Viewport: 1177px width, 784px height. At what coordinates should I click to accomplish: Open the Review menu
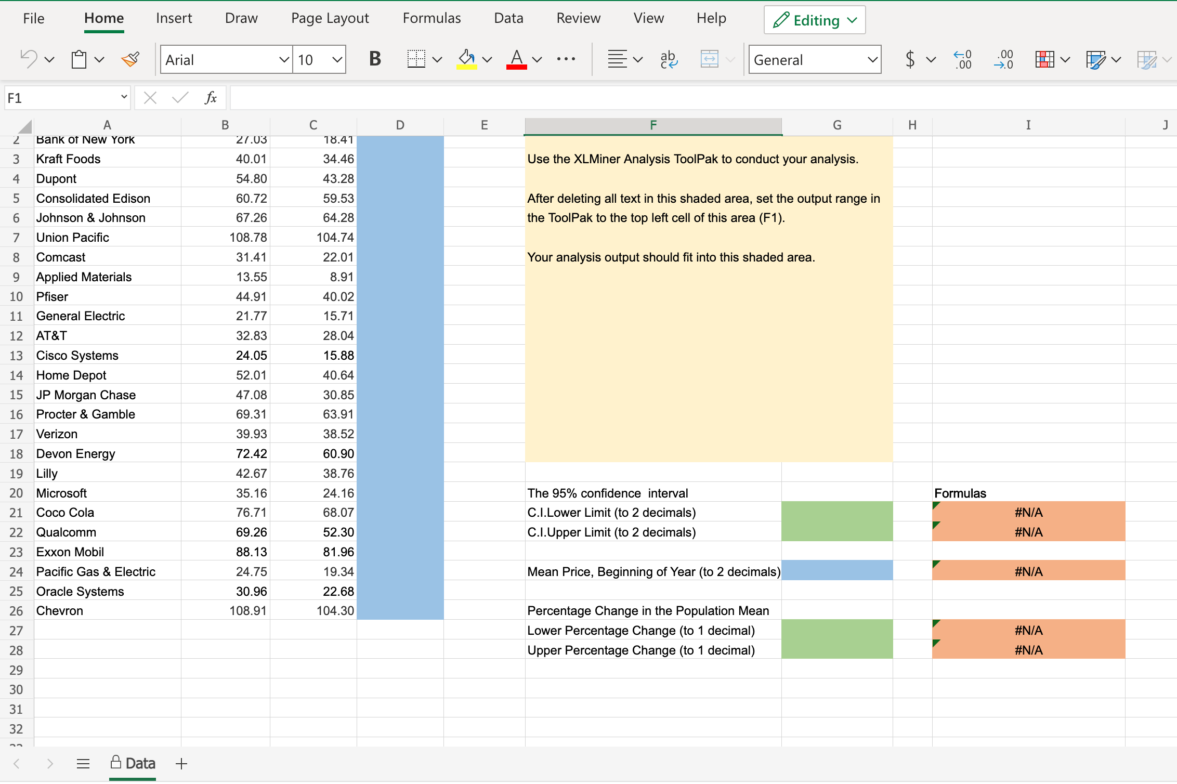click(x=578, y=17)
